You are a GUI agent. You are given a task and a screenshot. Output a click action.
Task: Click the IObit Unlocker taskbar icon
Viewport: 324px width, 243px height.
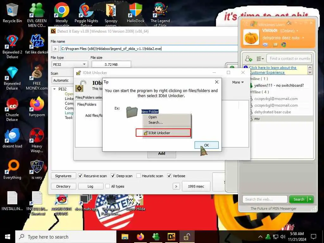[187, 237]
